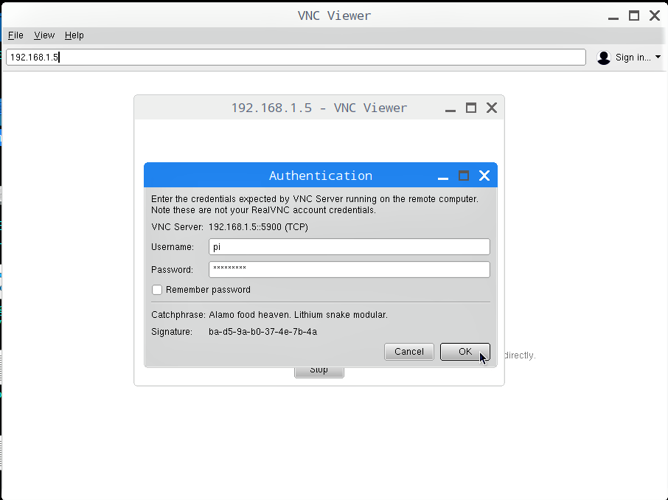Click the user account avatar icon
The width and height of the screenshot is (668, 500).
604,57
